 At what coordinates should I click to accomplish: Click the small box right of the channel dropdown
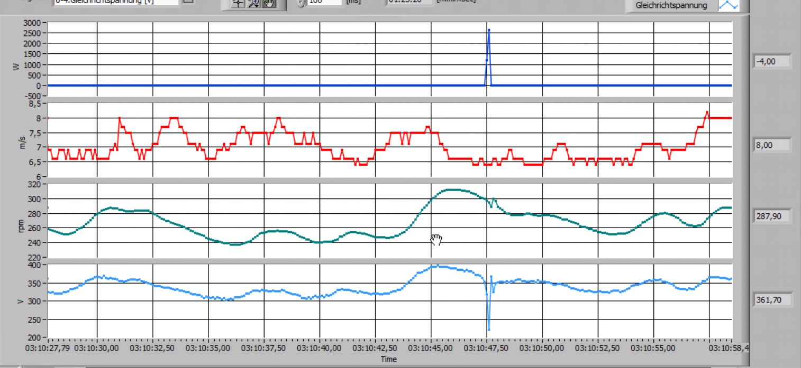188,2
